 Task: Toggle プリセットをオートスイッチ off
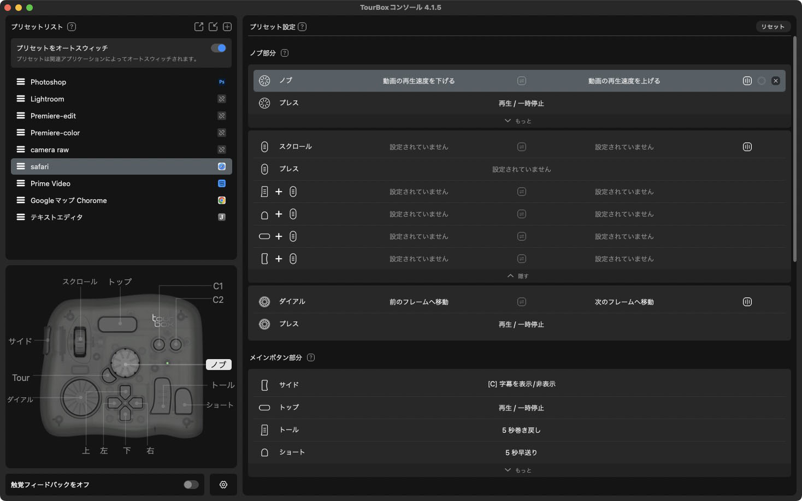click(x=217, y=47)
